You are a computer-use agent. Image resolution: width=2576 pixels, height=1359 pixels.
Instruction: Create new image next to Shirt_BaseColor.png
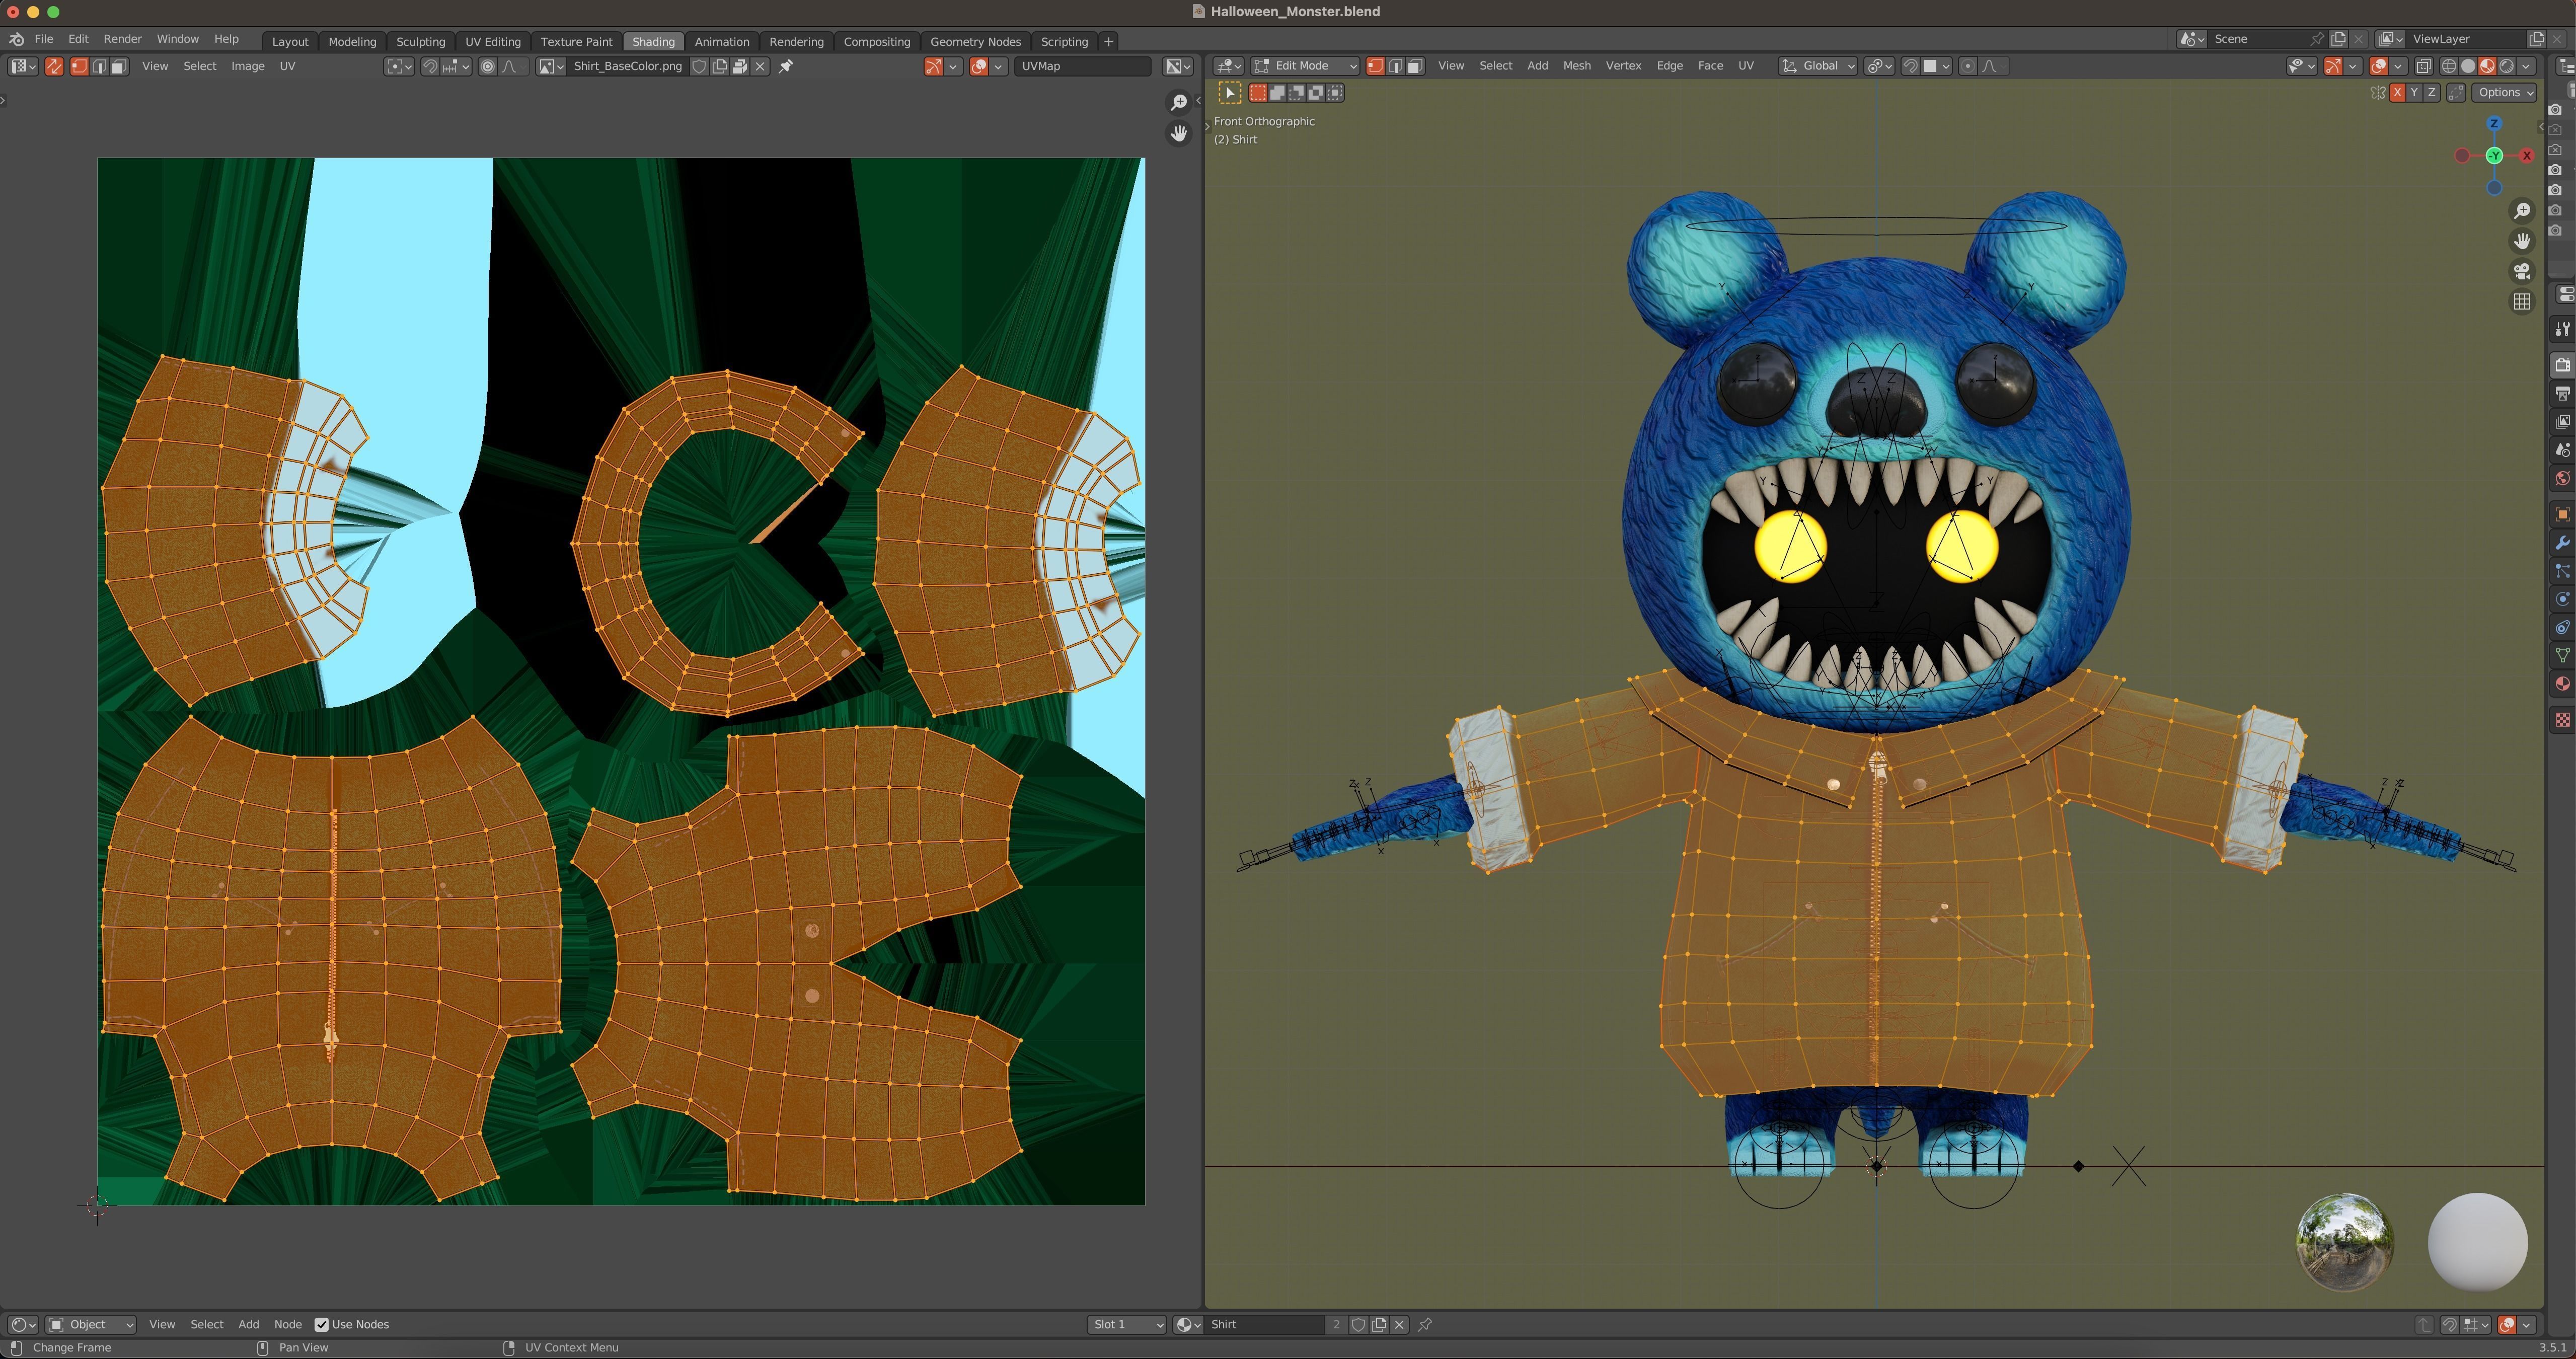click(x=720, y=66)
